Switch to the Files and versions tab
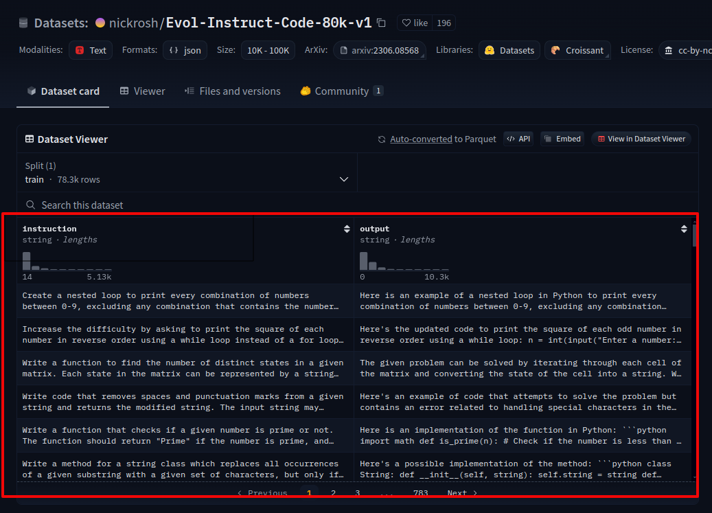 tap(233, 91)
